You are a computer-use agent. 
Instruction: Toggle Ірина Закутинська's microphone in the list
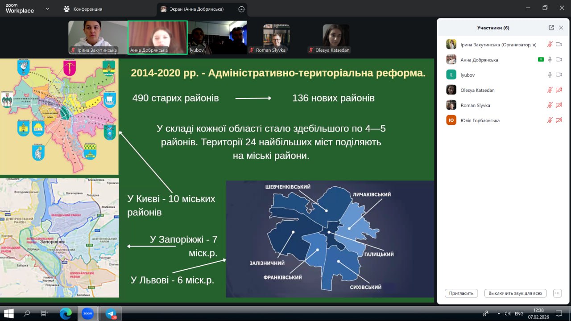[x=550, y=45]
